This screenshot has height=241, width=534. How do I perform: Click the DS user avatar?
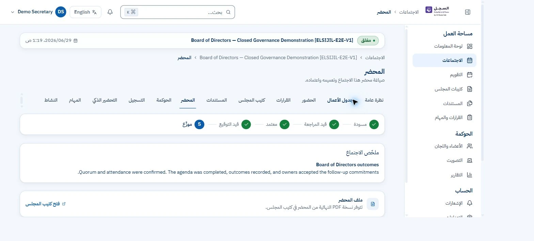61,12
